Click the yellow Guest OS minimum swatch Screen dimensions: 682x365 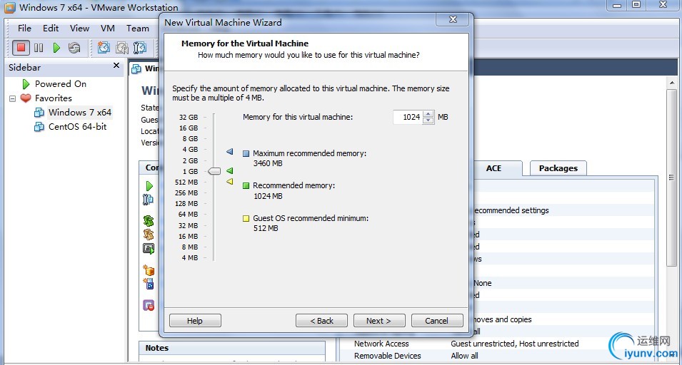pyautogui.click(x=246, y=218)
